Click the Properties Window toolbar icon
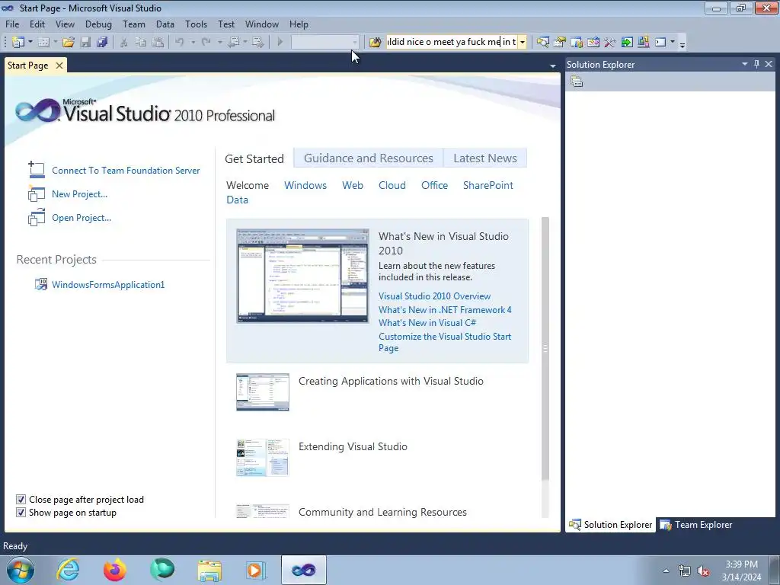The width and height of the screenshot is (780, 585). (x=560, y=43)
